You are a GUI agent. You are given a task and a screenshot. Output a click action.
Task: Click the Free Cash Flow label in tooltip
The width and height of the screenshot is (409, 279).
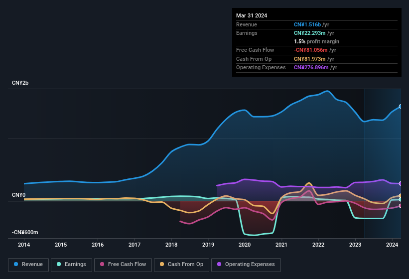(255, 50)
